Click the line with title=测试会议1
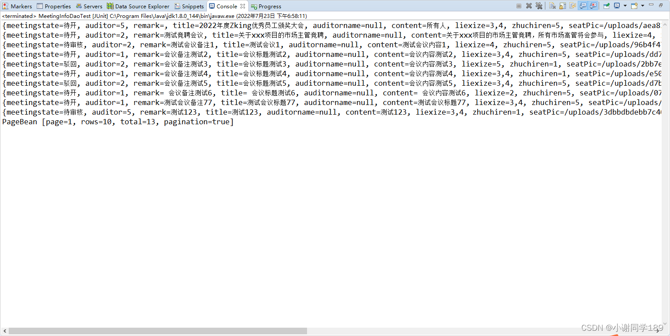This screenshot has height=336, width=670. coord(332,45)
